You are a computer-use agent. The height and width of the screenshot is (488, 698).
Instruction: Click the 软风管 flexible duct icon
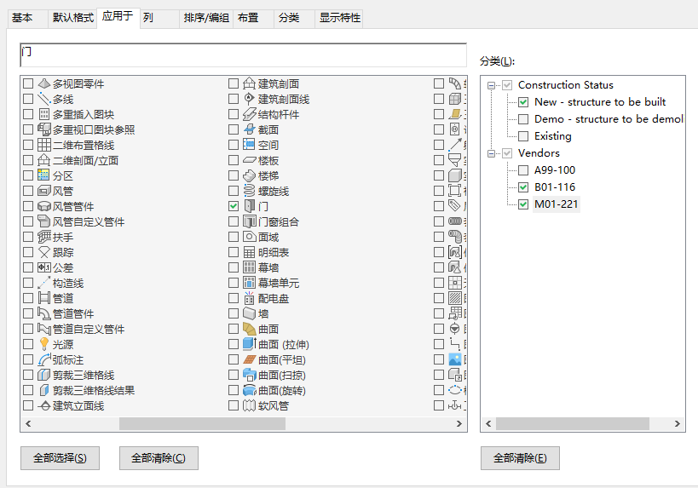pos(249,405)
